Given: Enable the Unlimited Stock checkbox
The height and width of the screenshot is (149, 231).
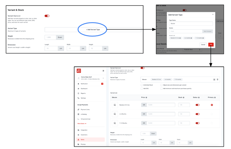Looking at the screenshot, I should tap(142, 85).
